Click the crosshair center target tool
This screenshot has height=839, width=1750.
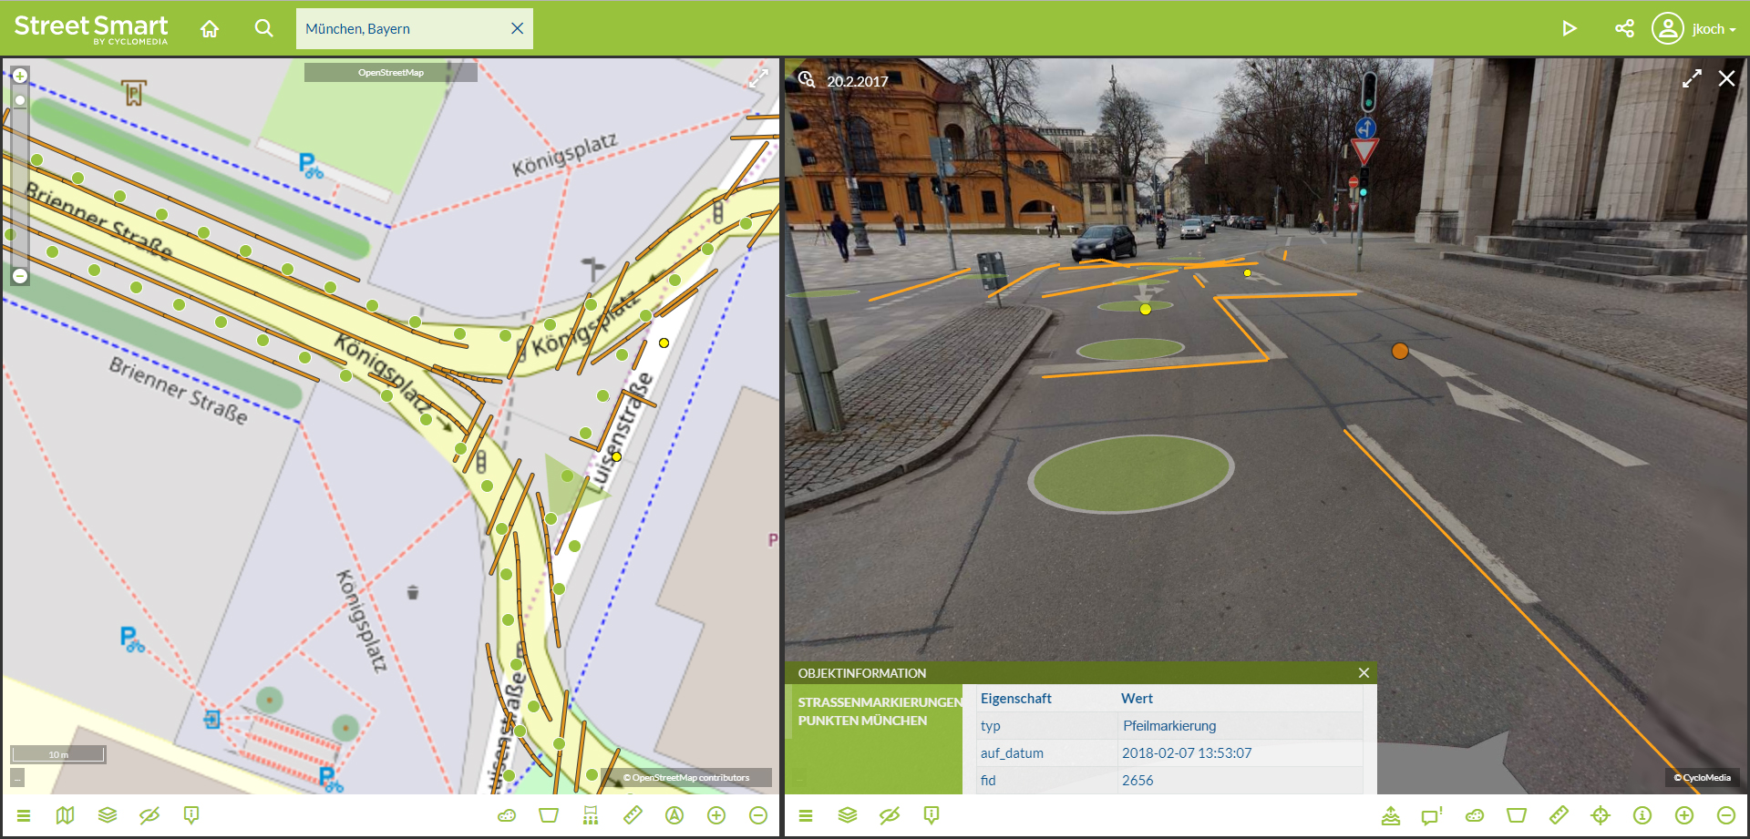pos(1601,815)
